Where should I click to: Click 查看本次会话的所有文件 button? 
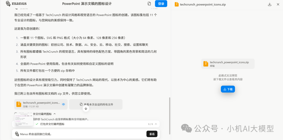point(96,104)
